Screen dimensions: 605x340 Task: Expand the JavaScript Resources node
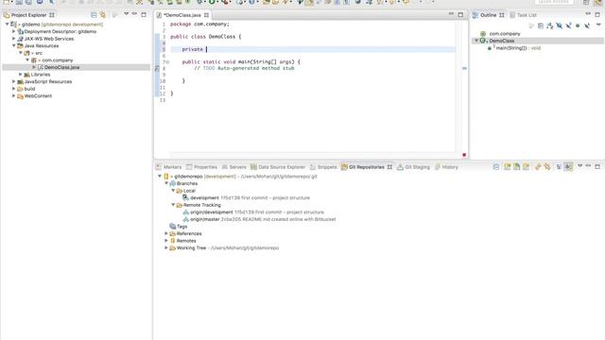coord(14,82)
